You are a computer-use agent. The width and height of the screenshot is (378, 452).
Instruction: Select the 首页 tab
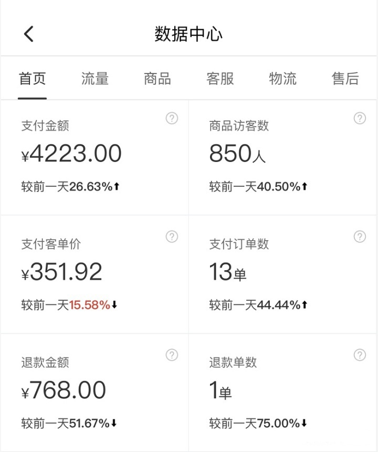pos(32,79)
